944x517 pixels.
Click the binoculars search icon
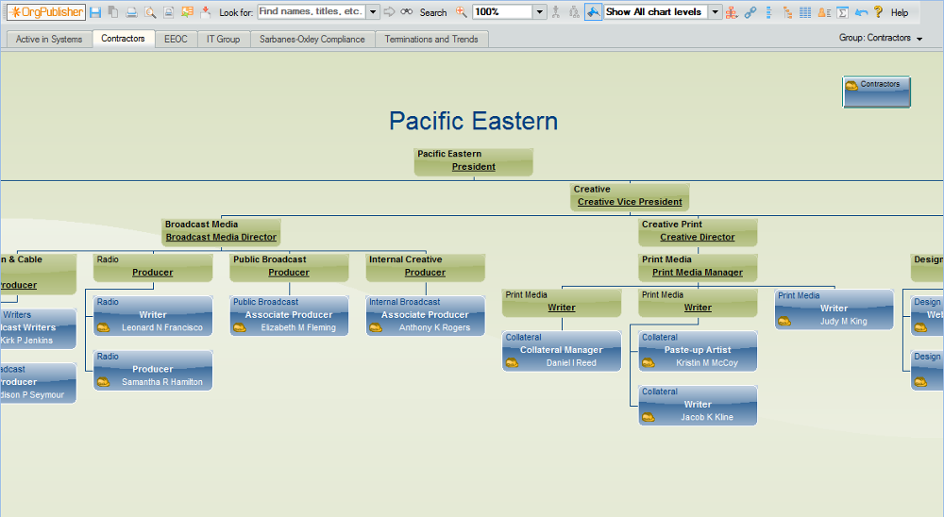tap(407, 11)
